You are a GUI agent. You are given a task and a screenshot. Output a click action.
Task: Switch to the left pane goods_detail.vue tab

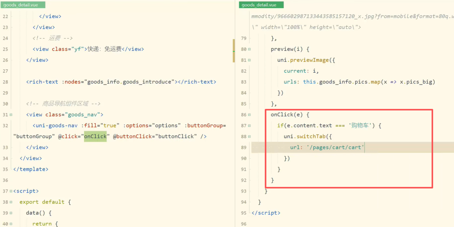coord(23,5)
